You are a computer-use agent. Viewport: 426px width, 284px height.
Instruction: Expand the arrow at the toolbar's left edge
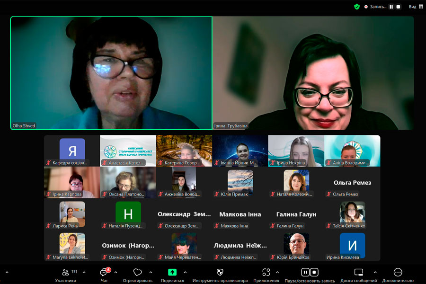click(7, 272)
